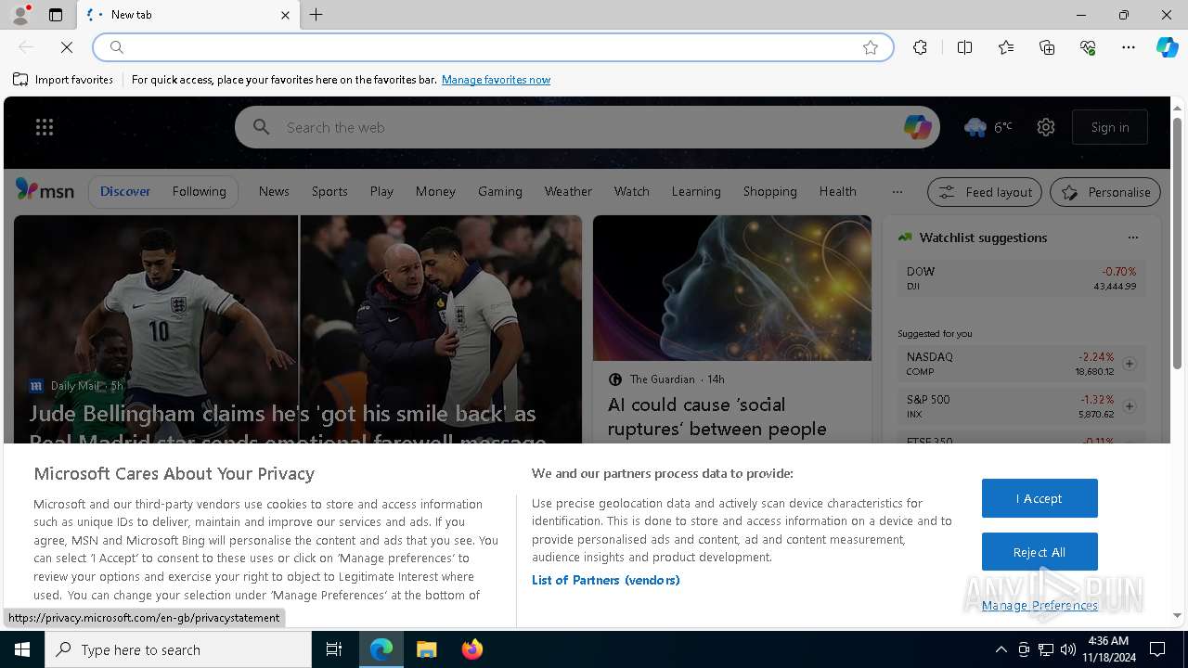Go to the msn home logo
Screen dimensions: 1188x668
pos(45,190)
